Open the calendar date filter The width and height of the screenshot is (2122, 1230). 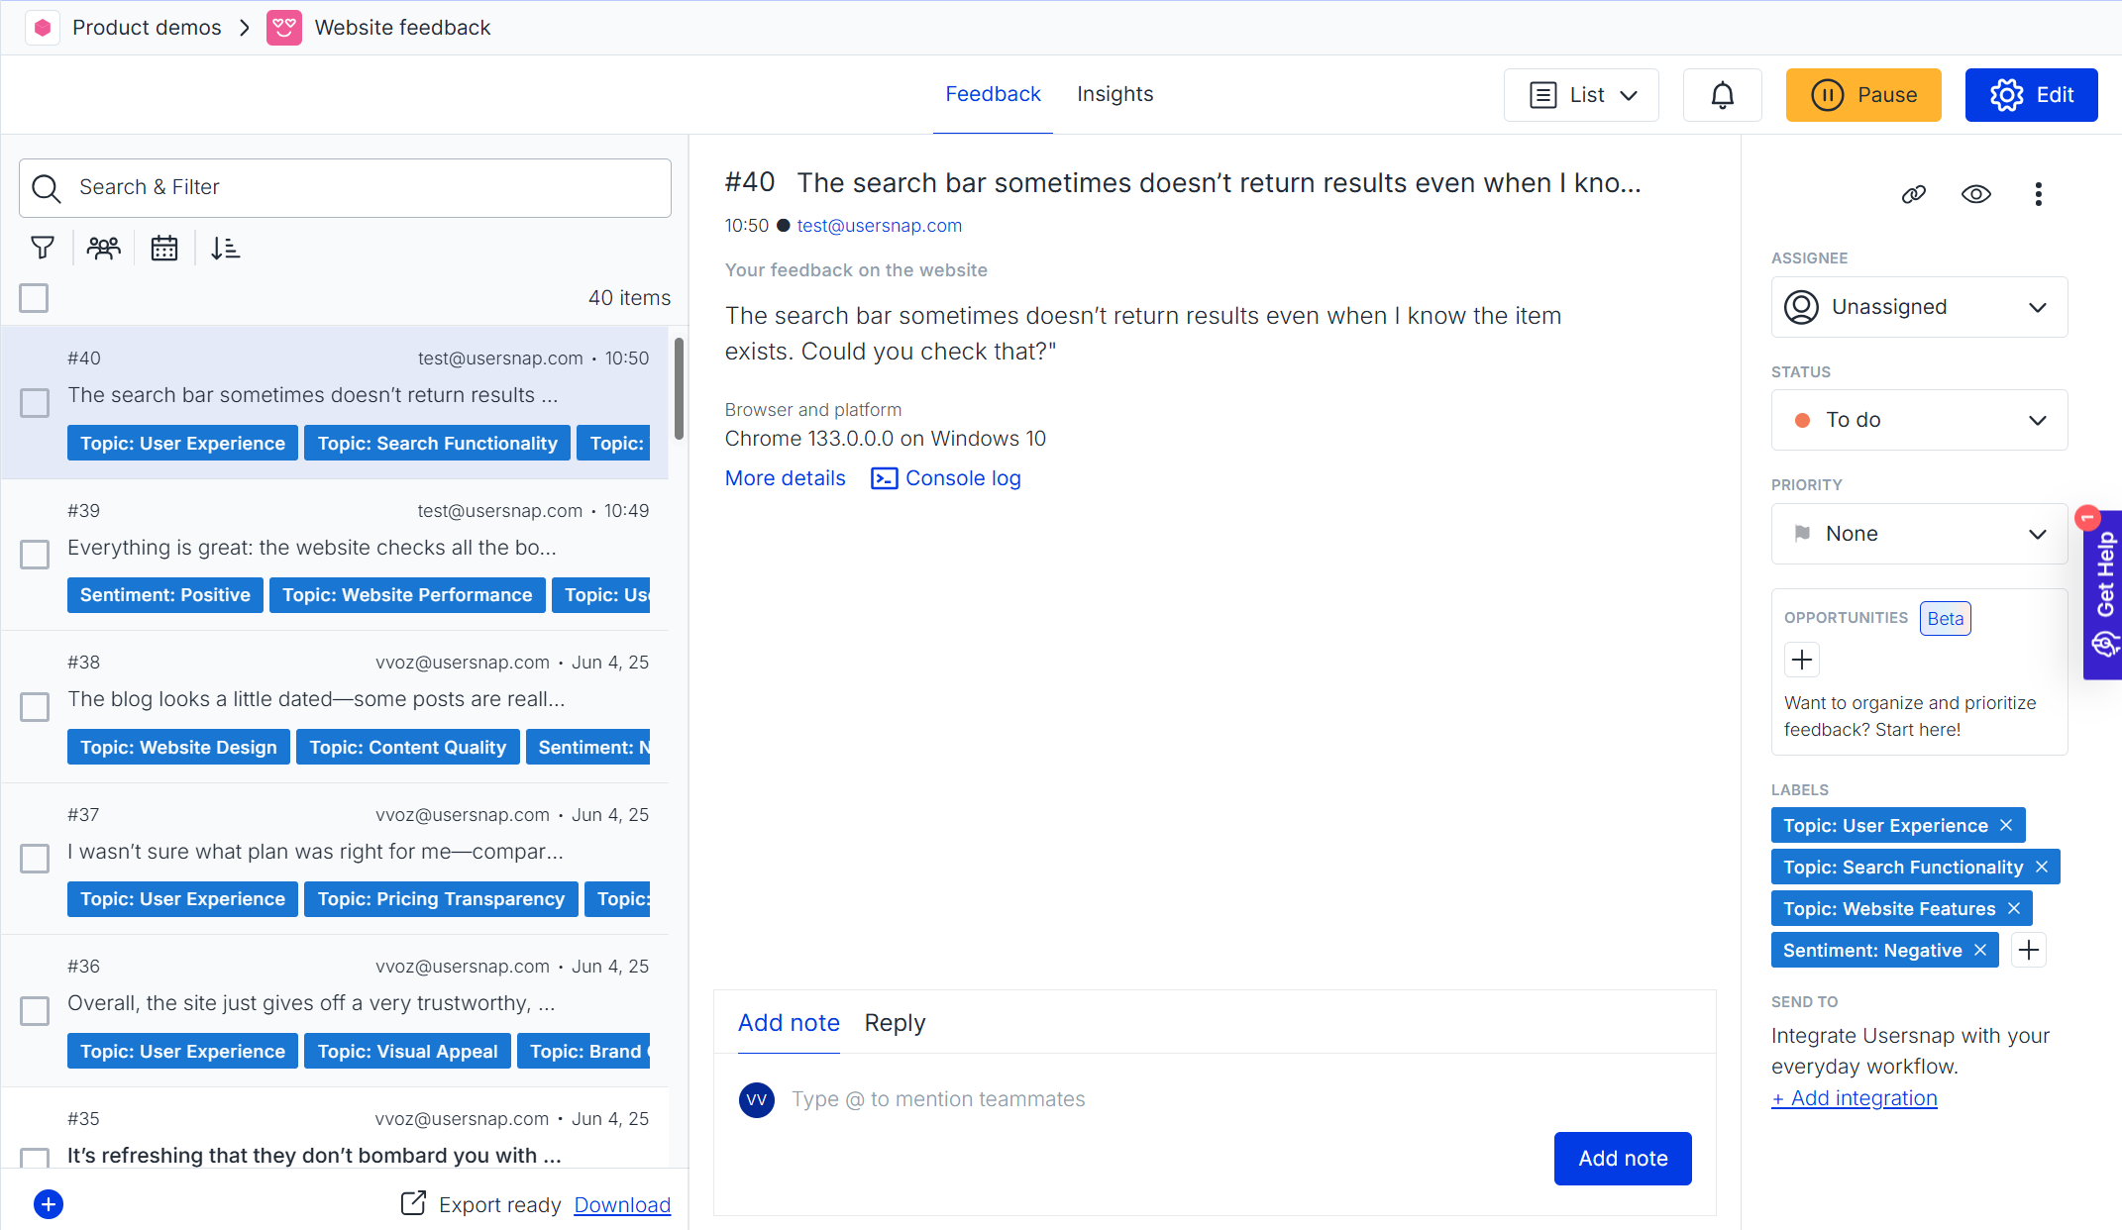(164, 248)
